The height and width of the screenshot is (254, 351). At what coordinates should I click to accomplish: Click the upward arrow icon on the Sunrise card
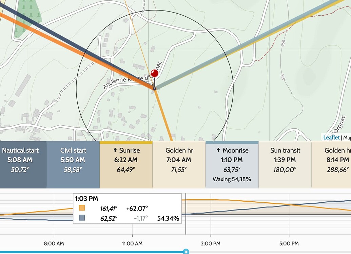pyautogui.click(x=116, y=150)
